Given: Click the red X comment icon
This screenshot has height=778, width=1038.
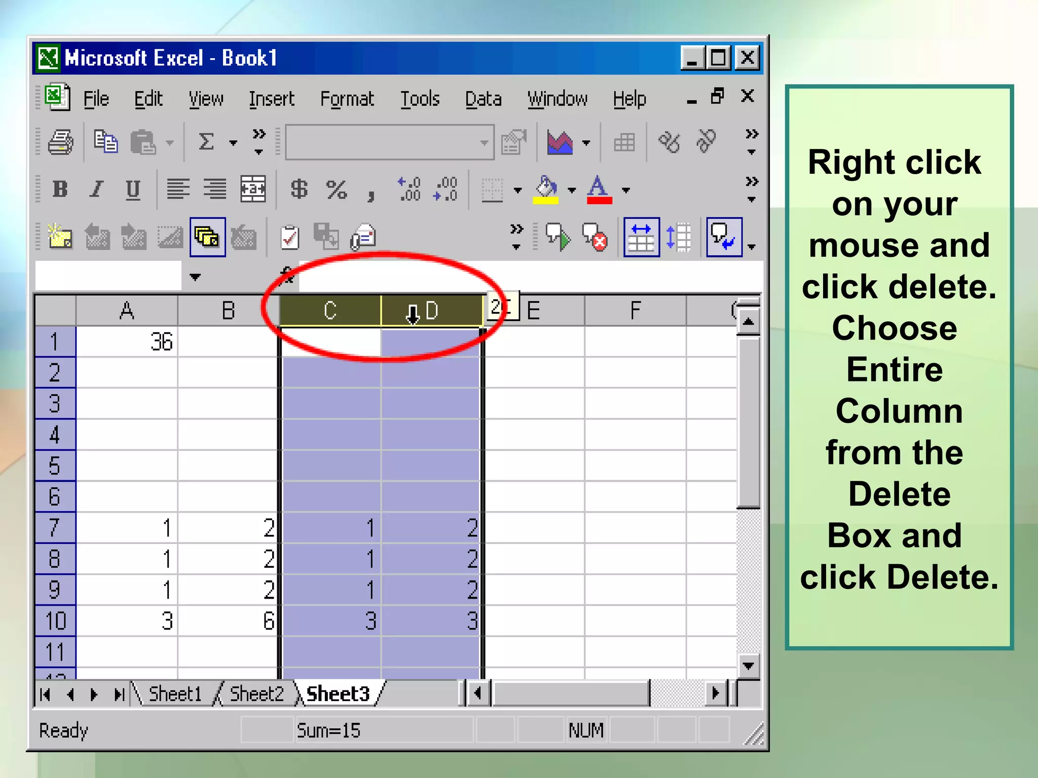Looking at the screenshot, I should pyautogui.click(x=595, y=237).
